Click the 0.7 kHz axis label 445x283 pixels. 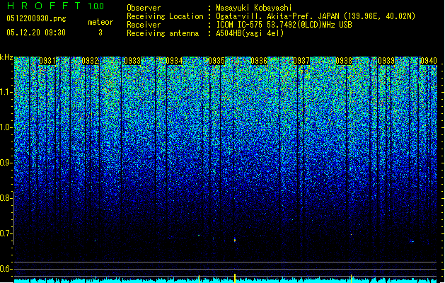(5, 234)
